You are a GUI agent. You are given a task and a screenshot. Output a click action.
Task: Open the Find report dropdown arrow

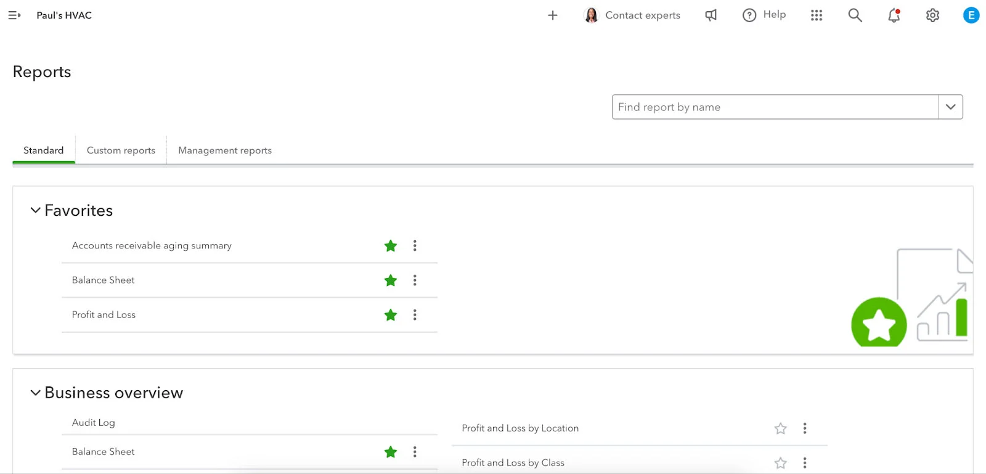pos(951,107)
